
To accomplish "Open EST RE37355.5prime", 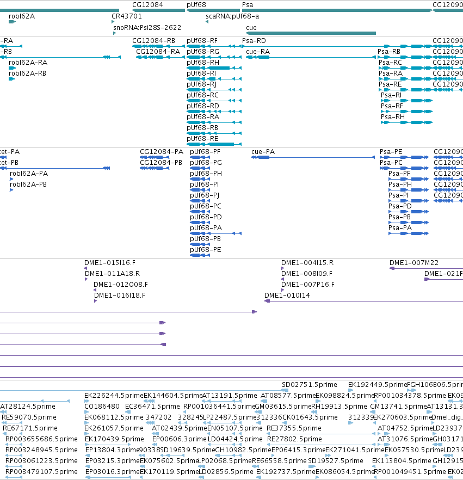I will point(294,428).
